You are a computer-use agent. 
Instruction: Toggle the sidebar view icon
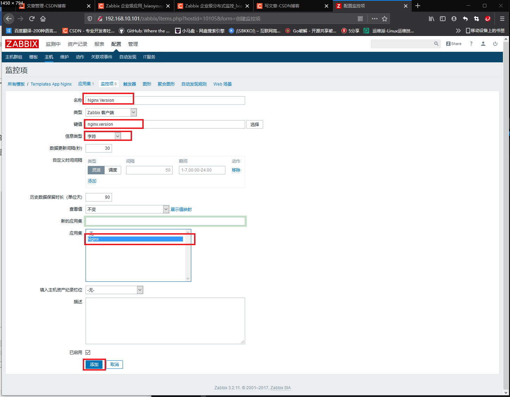(x=443, y=19)
